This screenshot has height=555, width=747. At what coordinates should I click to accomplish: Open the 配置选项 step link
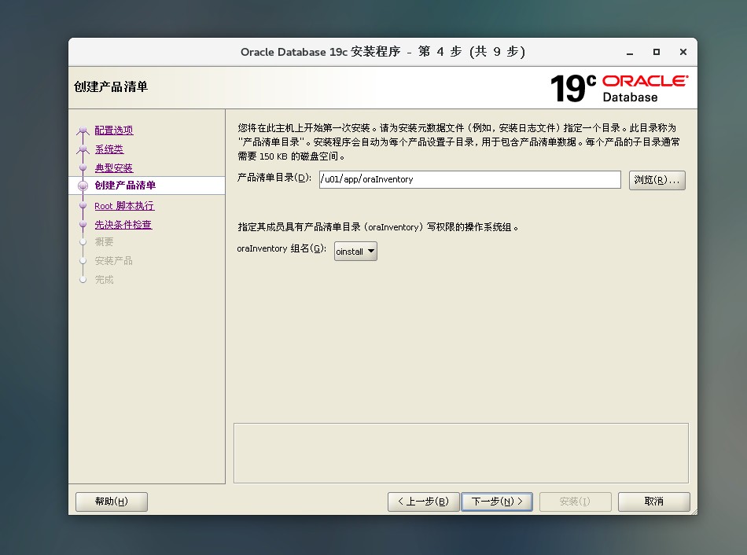click(114, 130)
